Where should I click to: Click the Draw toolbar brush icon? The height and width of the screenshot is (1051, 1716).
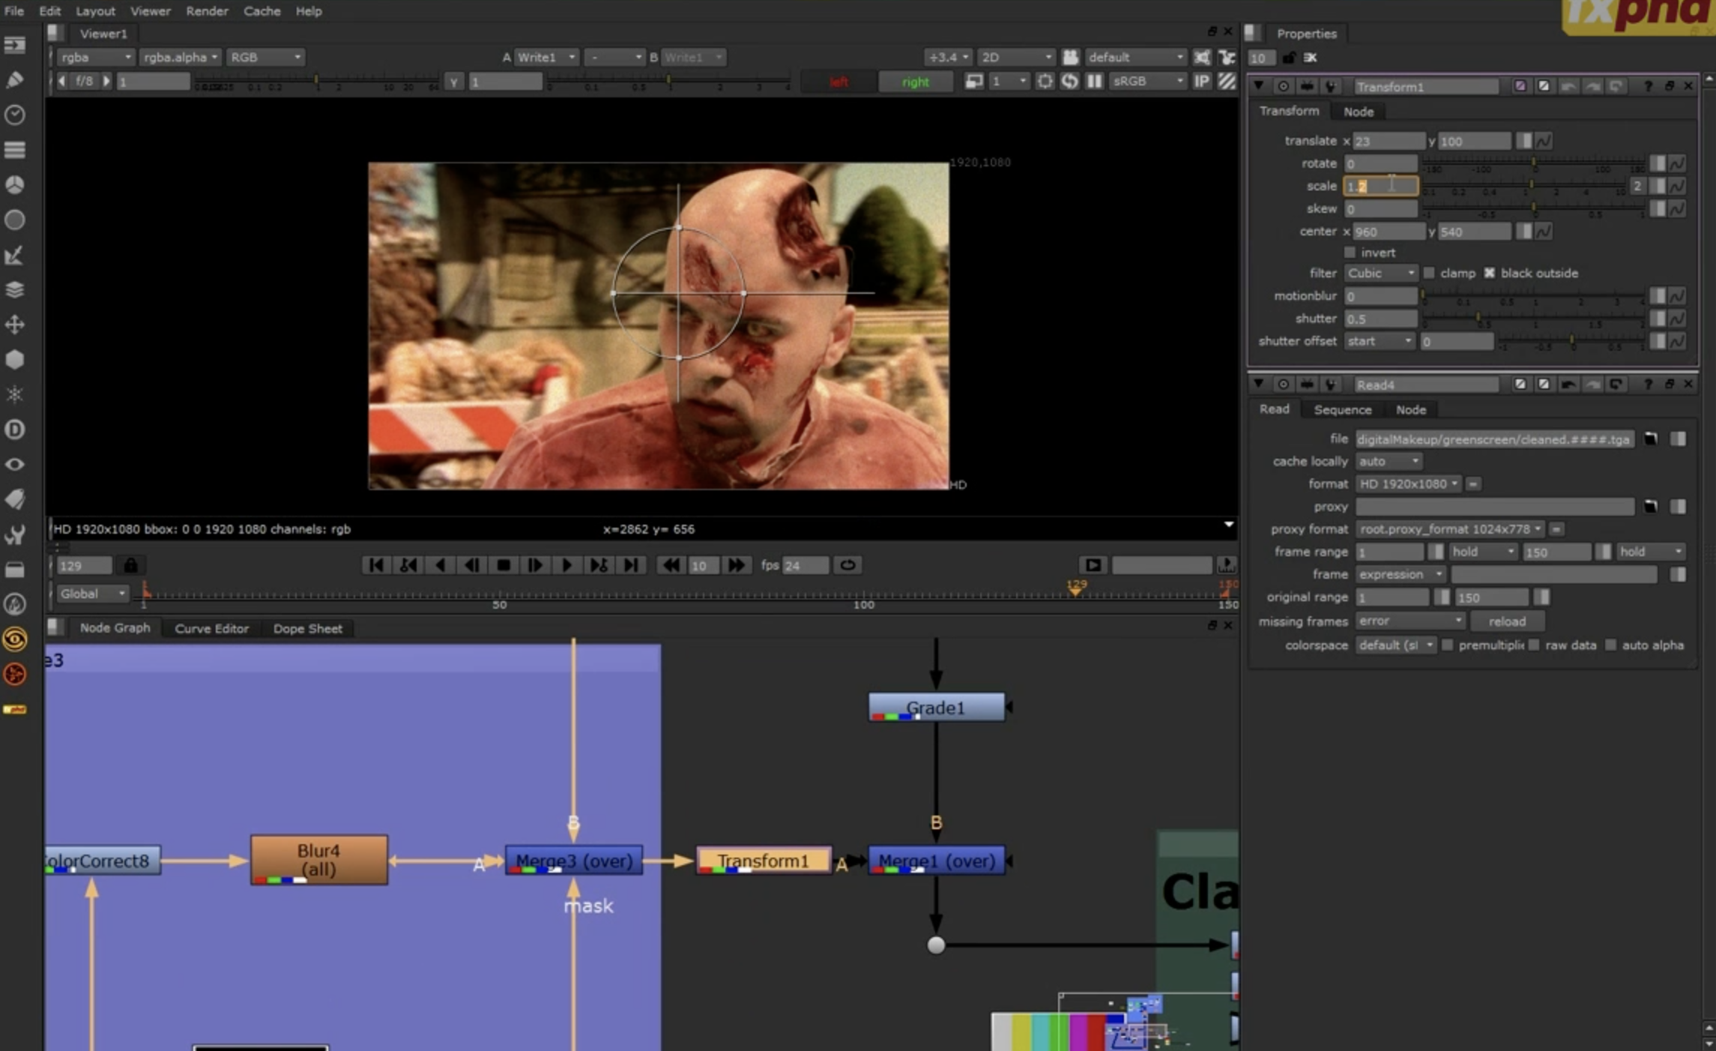click(14, 80)
